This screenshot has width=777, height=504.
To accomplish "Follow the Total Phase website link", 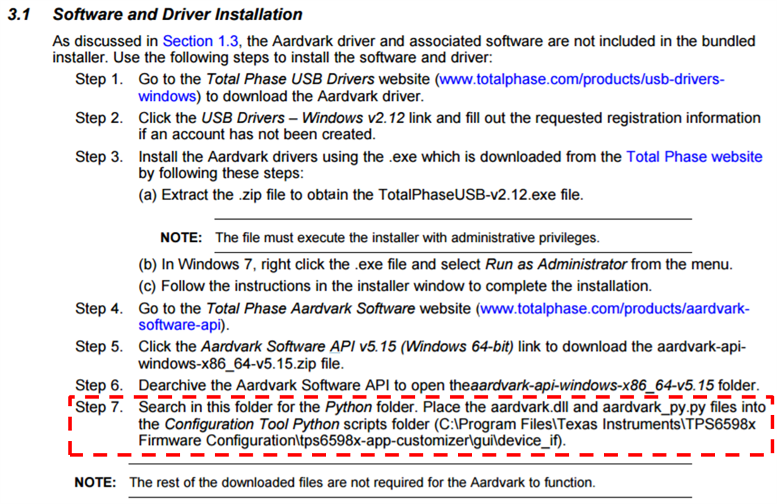I will (694, 157).
